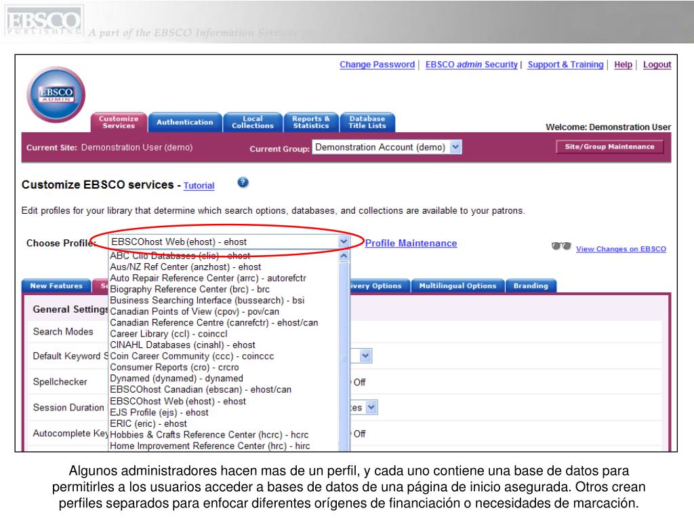Open the Local Collections tab
This screenshot has width=694, height=521.
(253, 122)
